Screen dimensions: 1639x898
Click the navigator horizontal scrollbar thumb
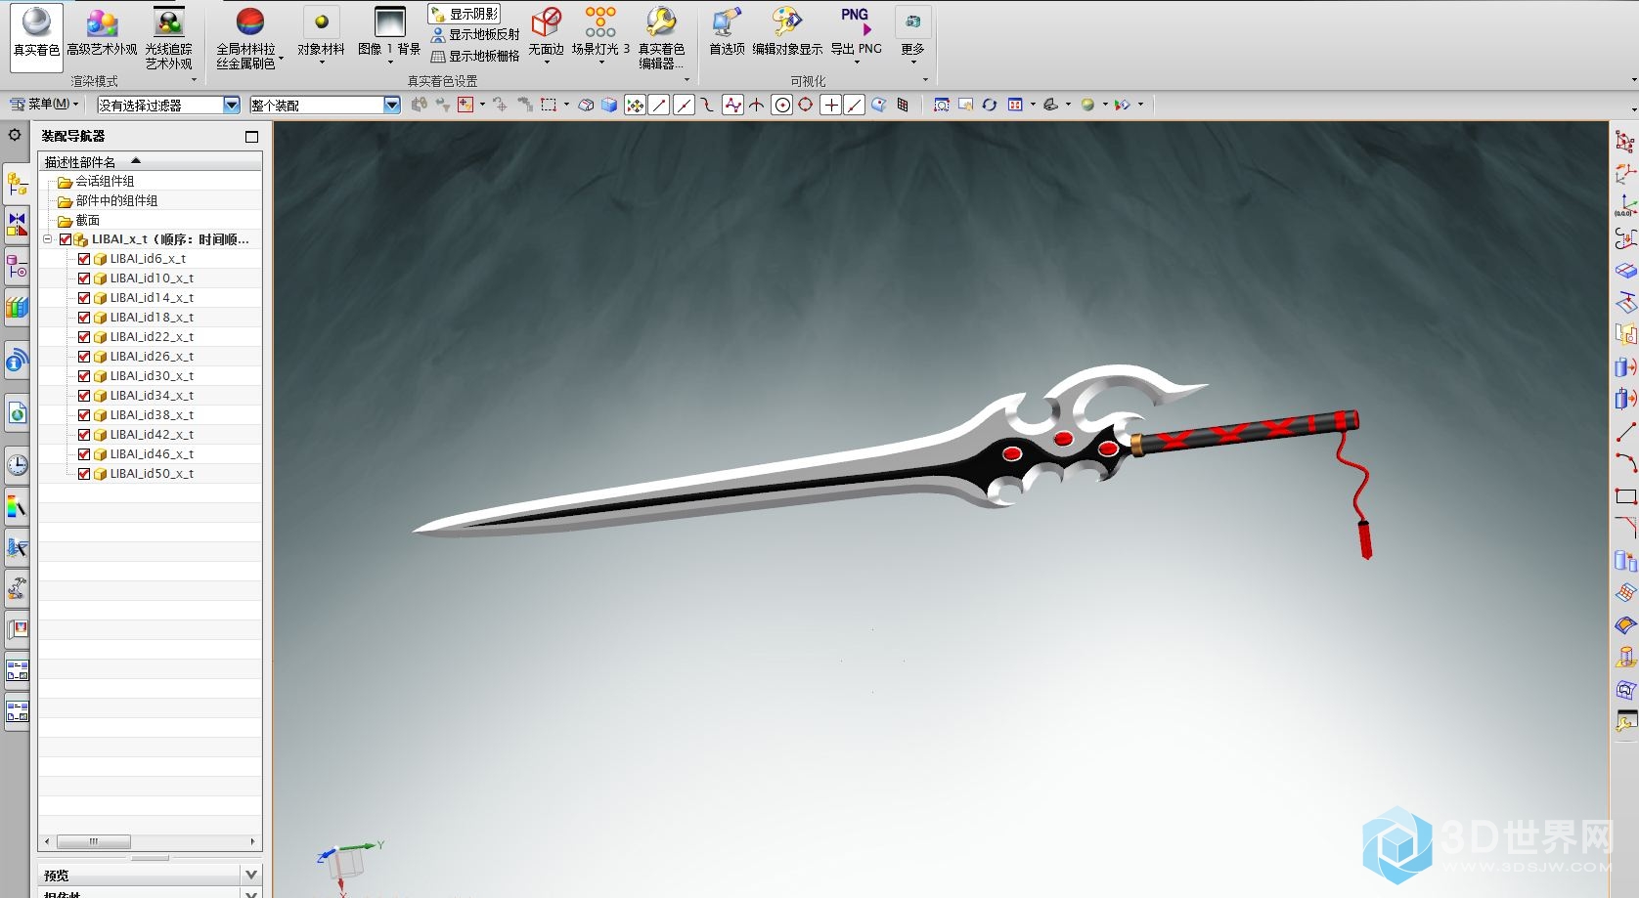94,841
